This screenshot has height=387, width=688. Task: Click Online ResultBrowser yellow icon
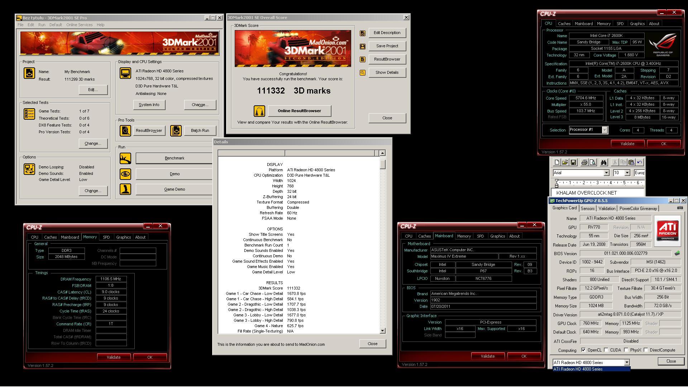[x=259, y=111]
